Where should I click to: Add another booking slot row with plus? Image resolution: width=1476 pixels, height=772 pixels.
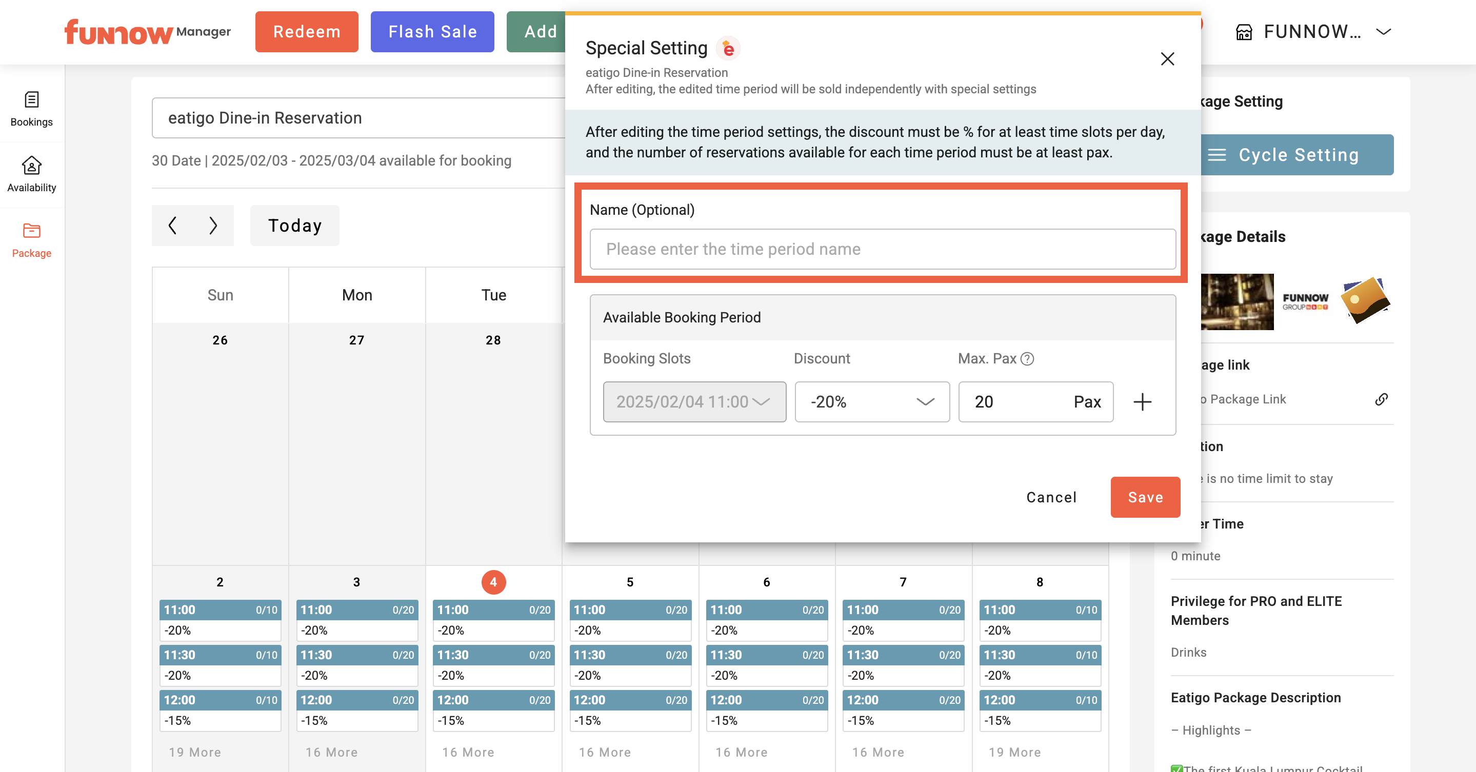[1142, 402]
